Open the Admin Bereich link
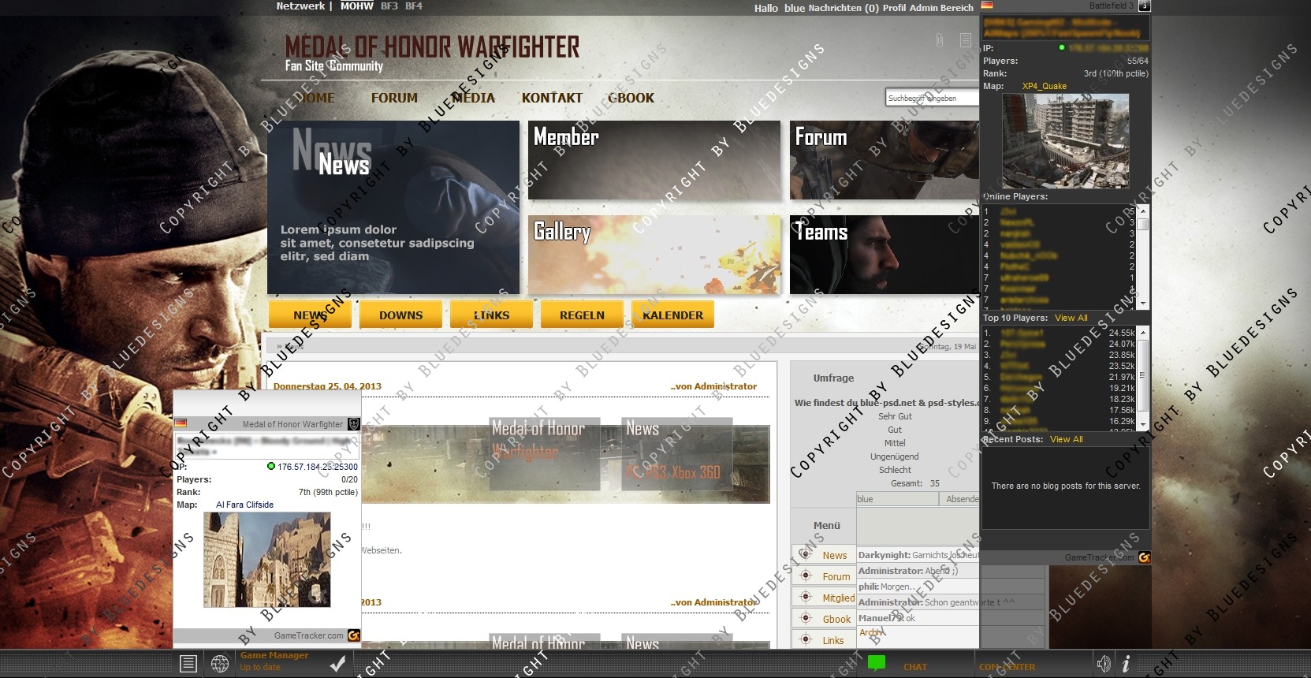 pyautogui.click(x=941, y=8)
